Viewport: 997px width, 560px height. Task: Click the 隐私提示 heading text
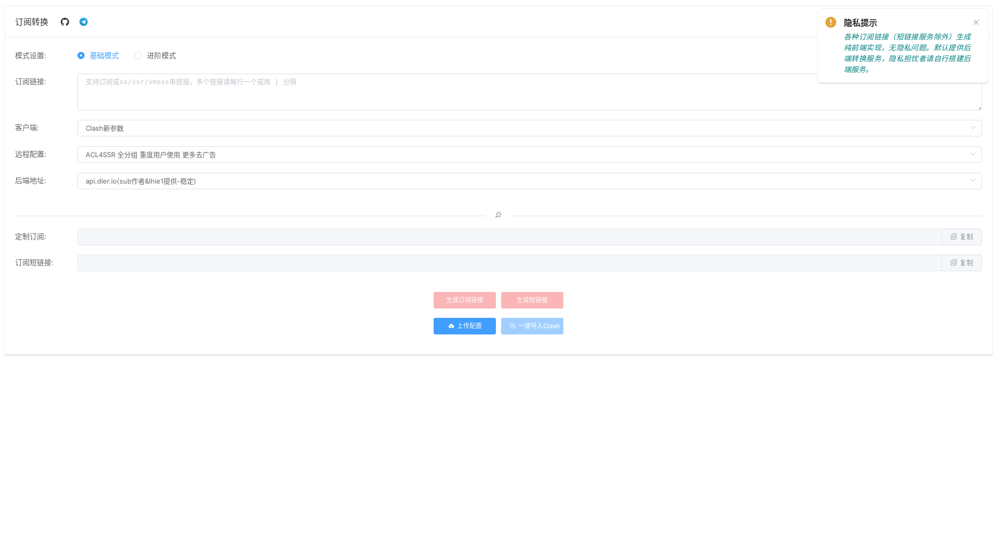click(x=860, y=23)
